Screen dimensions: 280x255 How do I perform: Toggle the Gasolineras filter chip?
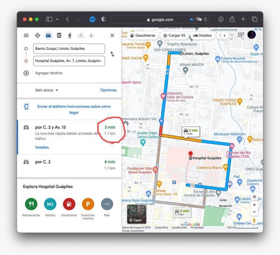click(x=143, y=35)
